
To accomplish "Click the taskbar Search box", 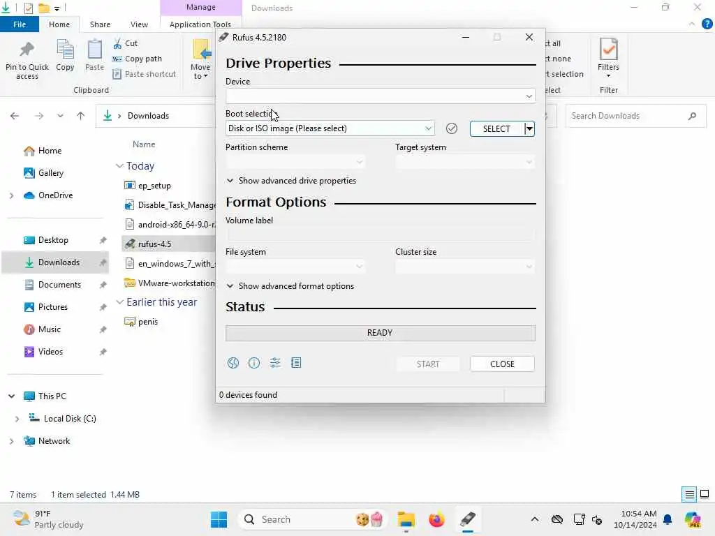I will (312, 519).
